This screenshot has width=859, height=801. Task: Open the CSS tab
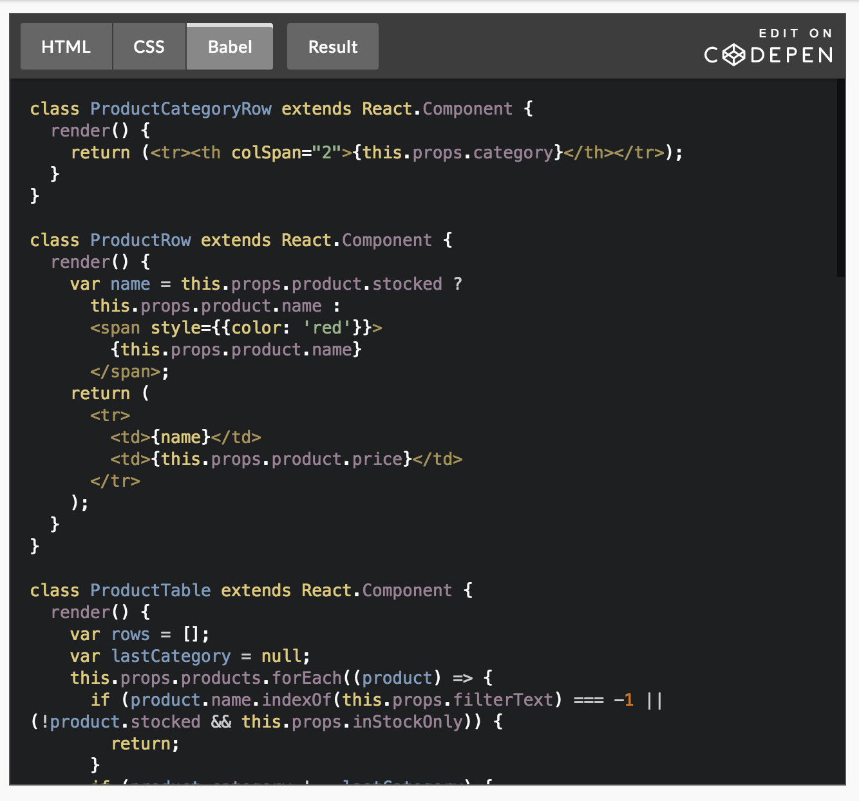click(x=149, y=46)
